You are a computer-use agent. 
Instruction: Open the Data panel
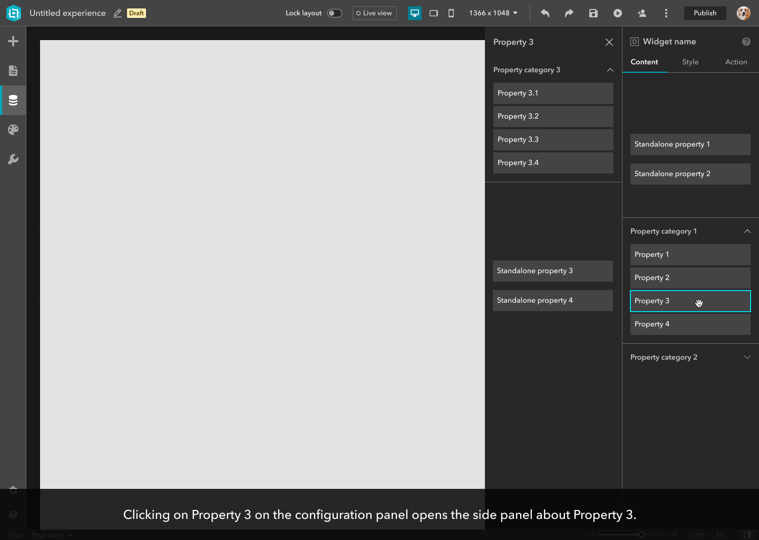pyautogui.click(x=13, y=100)
